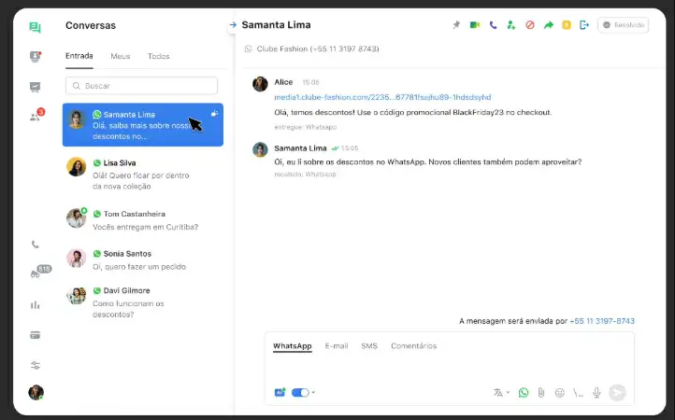The height and width of the screenshot is (420, 675).
Task: Click the send message button
Action: 617,393
